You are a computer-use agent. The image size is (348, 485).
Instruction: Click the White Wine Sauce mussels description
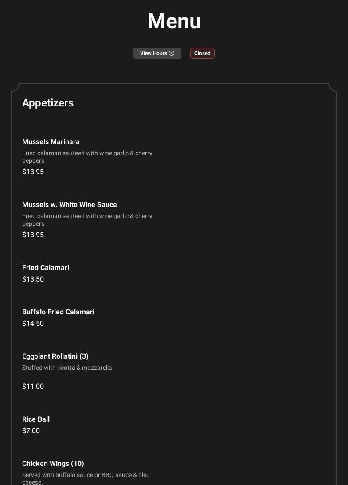(x=87, y=219)
